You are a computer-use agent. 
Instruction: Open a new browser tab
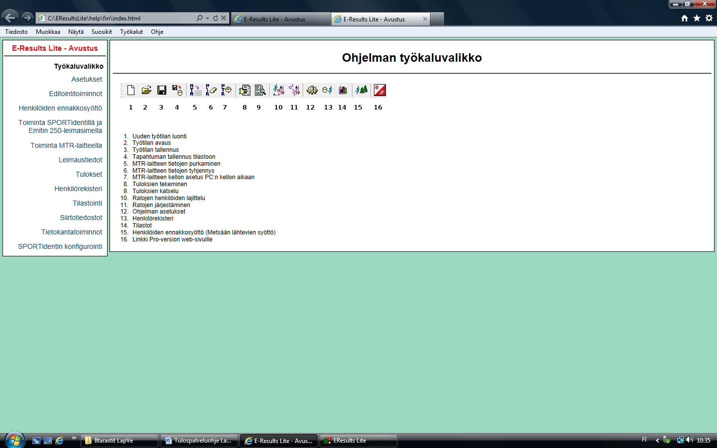click(x=437, y=19)
